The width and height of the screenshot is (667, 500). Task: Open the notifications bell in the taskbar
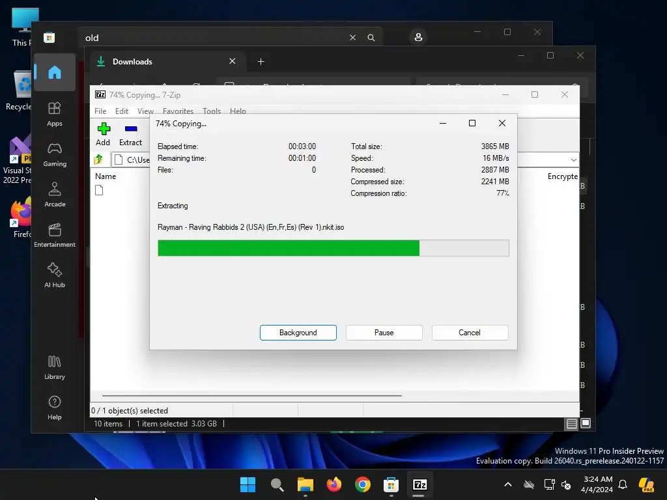[623, 484]
